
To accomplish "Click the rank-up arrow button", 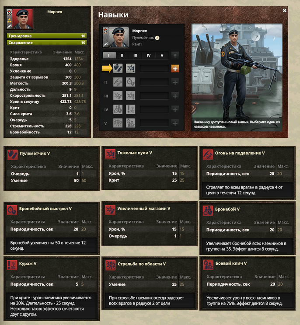I will click(175, 56).
